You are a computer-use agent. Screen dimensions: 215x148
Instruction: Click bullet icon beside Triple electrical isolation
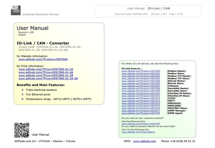23,90
